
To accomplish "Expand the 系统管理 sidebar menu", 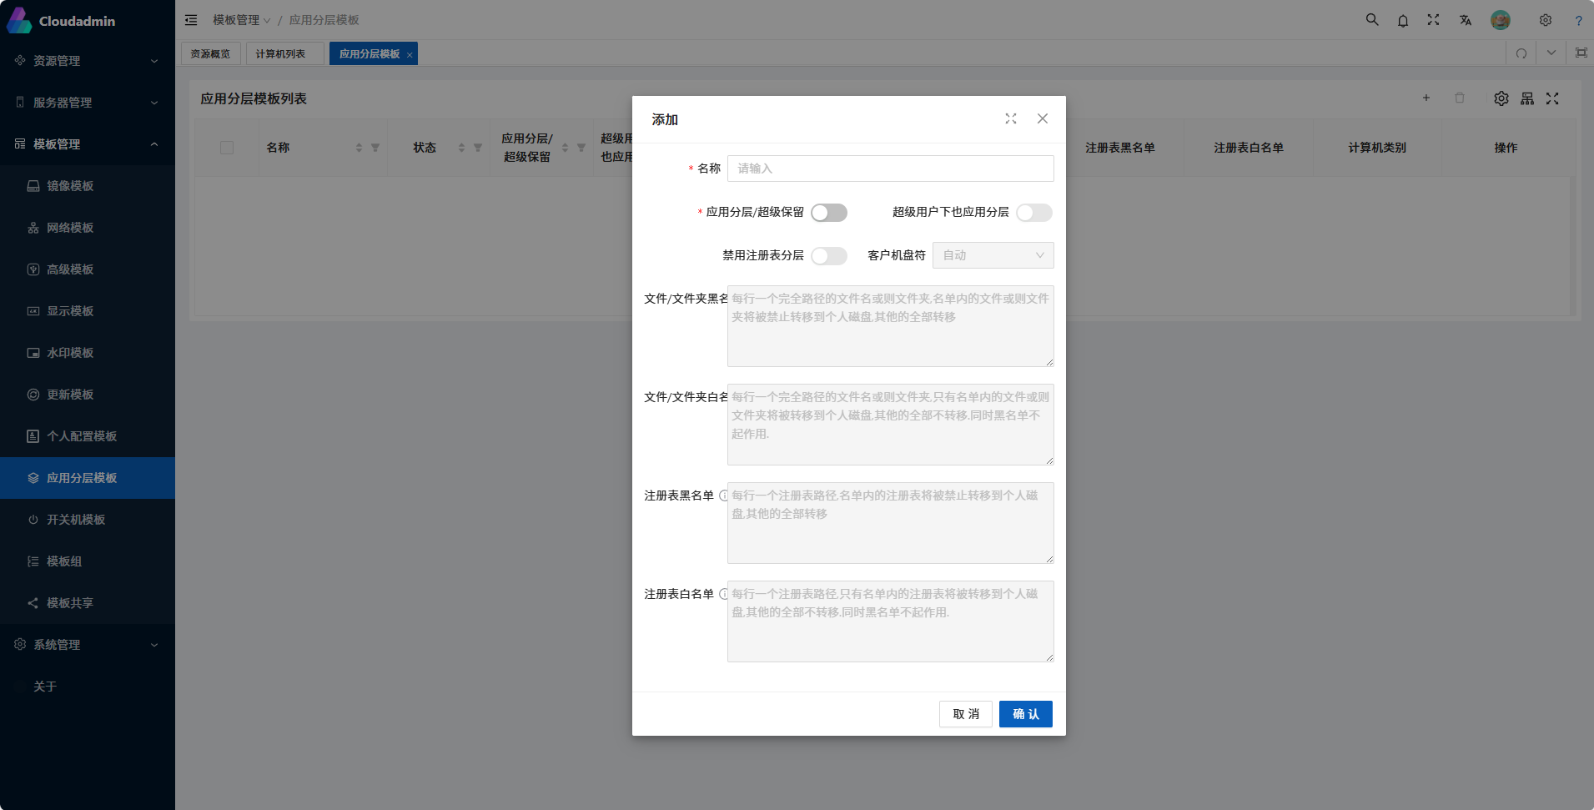I will (x=88, y=645).
